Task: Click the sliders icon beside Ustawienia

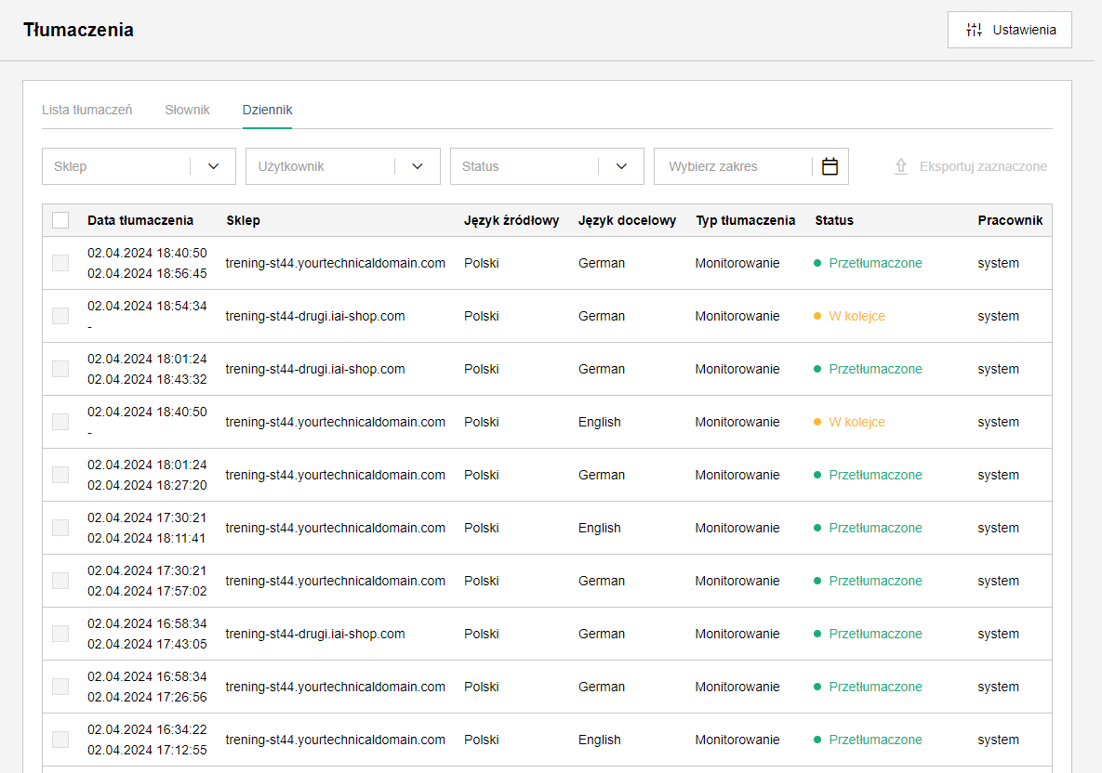Action: click(974, 30)
